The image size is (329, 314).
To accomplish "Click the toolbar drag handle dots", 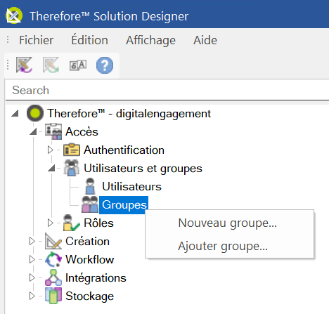I will tap(8, 65).
